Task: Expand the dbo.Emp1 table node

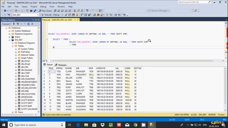Action: (16, 61)
